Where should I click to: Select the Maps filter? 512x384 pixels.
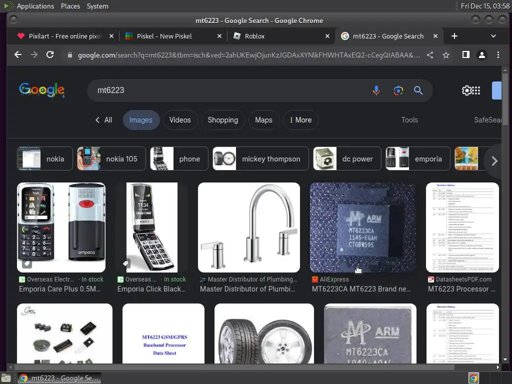coord(263,120)
